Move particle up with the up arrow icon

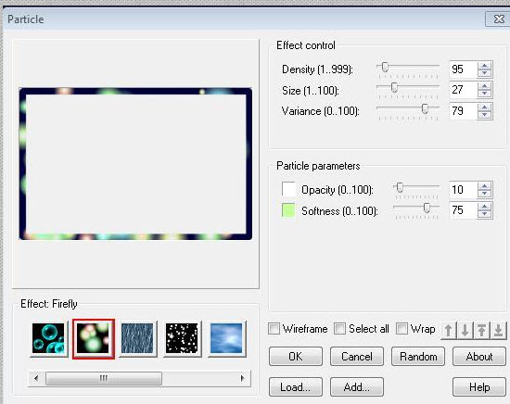pos(449,331)
